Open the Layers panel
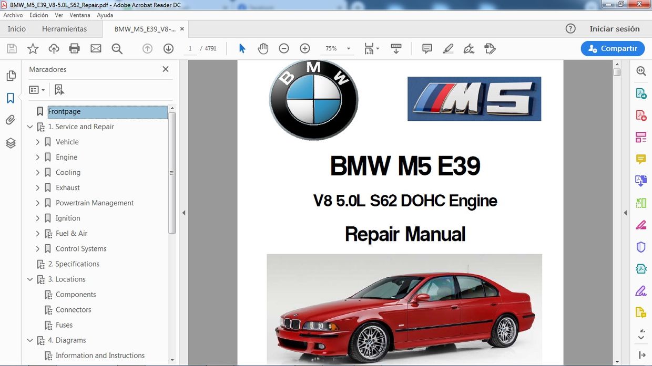This screenshot has height=366, width=652. pyautogui.click(x=11, y=142)
